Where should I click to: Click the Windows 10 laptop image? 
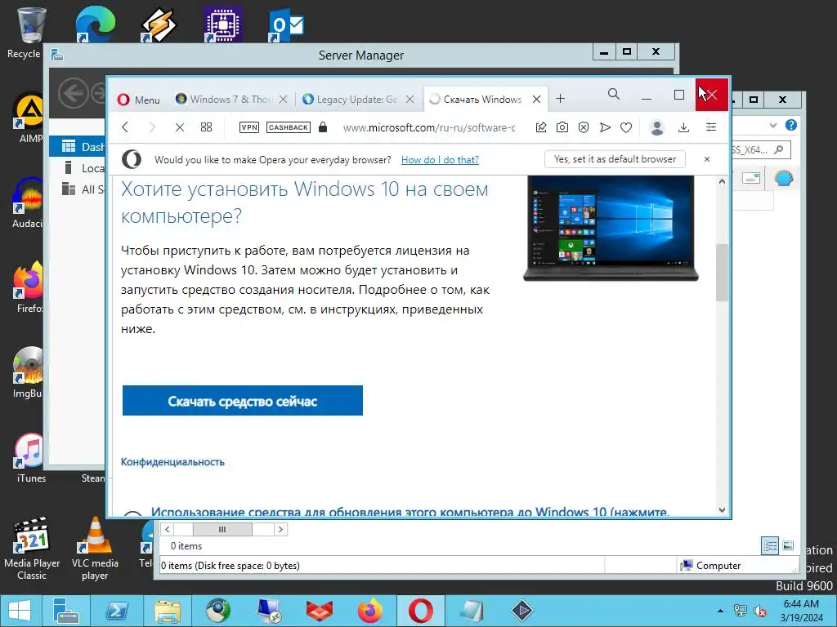(611, 228)
